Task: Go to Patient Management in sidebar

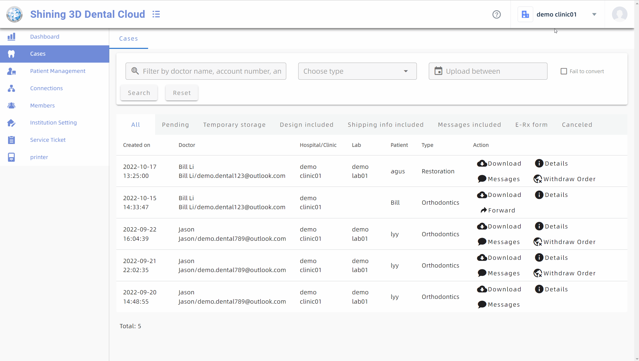Action: 58,71
